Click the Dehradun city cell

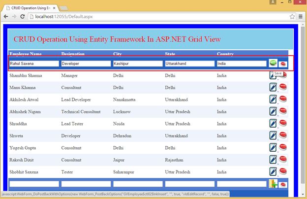tap(122, 135)
